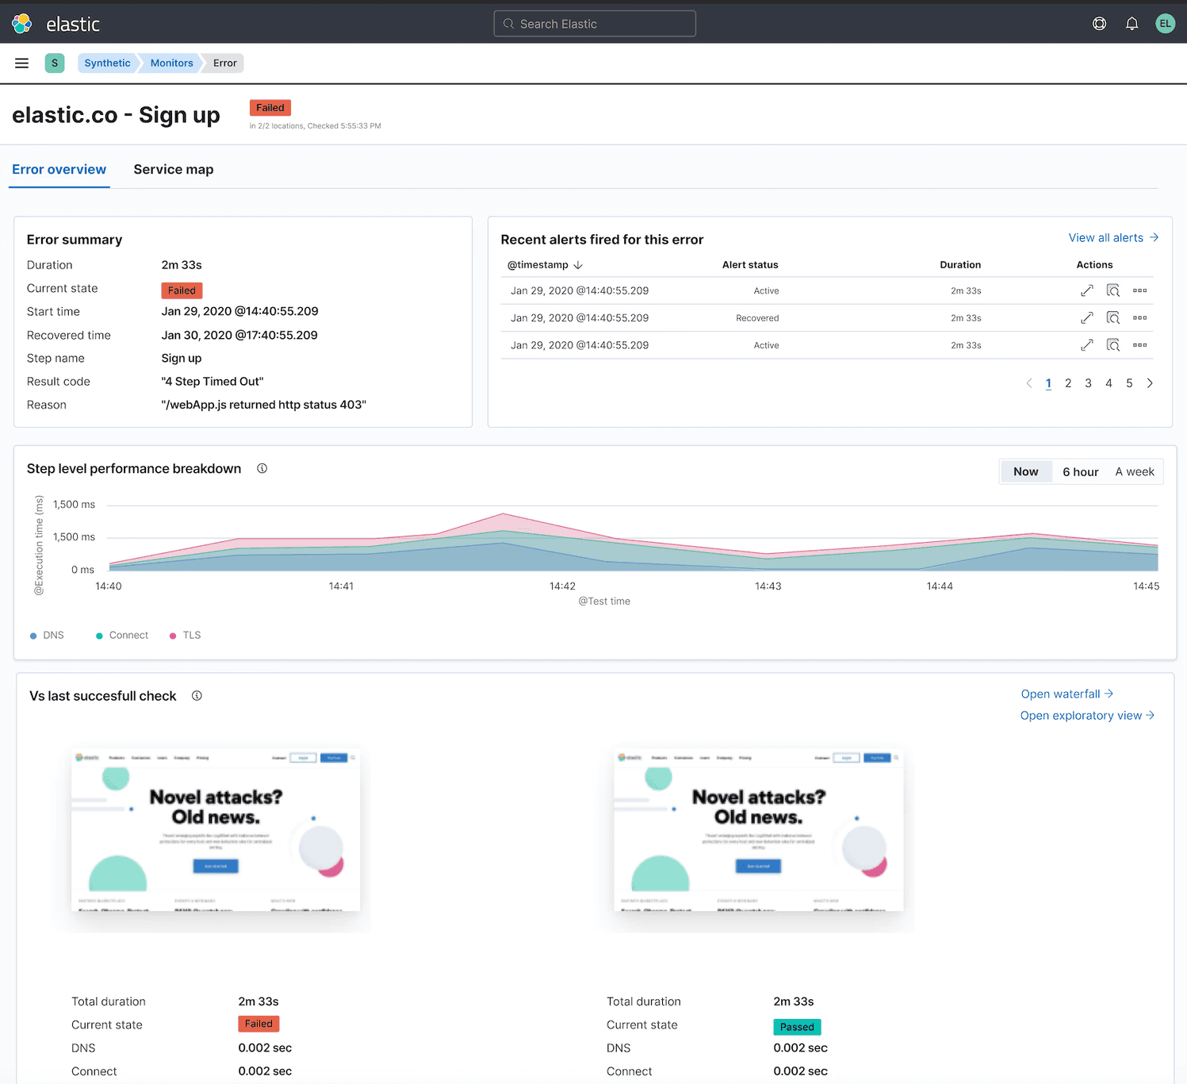Open the help lifebuoy icon
1187x1084 pixels.
click(1099, 24)
